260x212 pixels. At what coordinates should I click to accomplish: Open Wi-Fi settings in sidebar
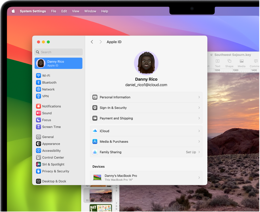[x=46, y=76]
